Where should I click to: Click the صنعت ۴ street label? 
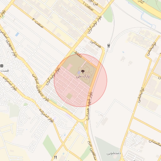click(x=37, y=23)
